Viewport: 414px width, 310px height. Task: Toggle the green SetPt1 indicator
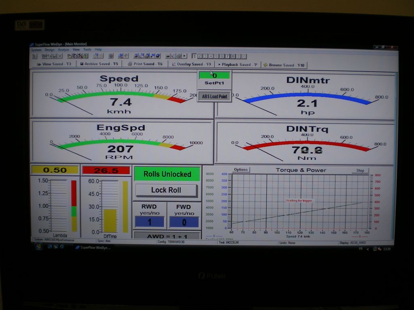point(214,75)
